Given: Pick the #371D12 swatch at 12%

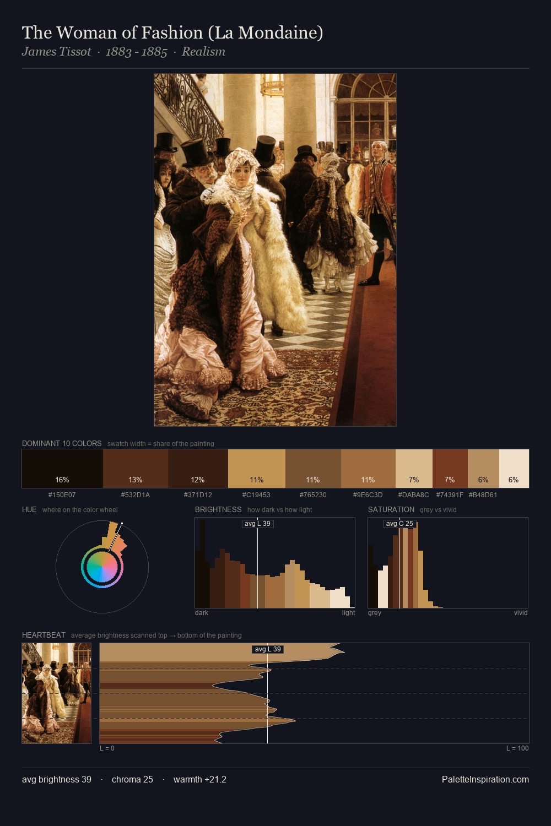Looking at the screenshot, I should click(x=198, y=469).
